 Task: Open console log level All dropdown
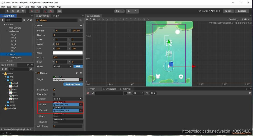point(138,93)
